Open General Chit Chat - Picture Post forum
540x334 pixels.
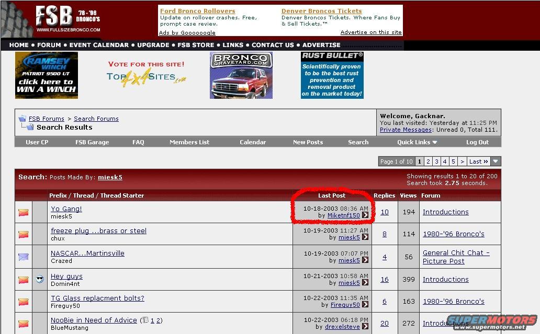coord(456,257)
